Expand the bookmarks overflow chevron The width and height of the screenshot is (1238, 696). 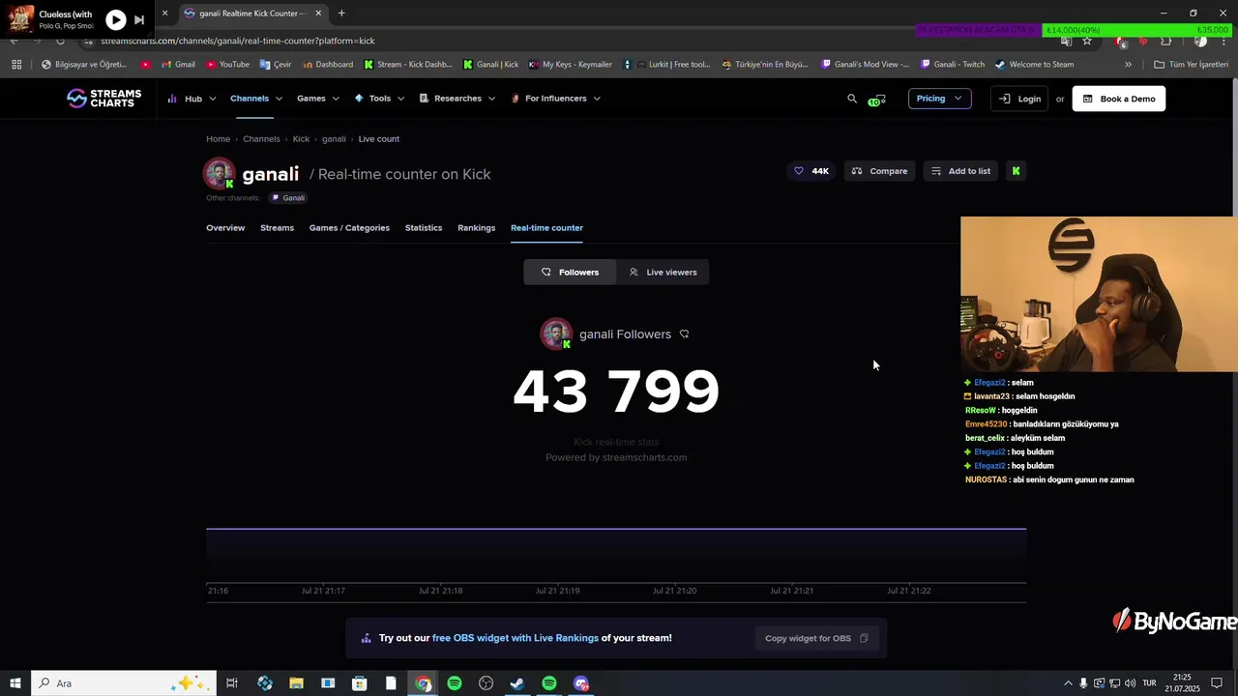(1128, 65)
